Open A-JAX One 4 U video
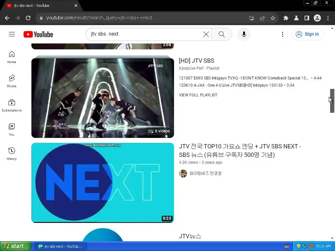This screenshot has width=335, height=251. tap(237, 85)
